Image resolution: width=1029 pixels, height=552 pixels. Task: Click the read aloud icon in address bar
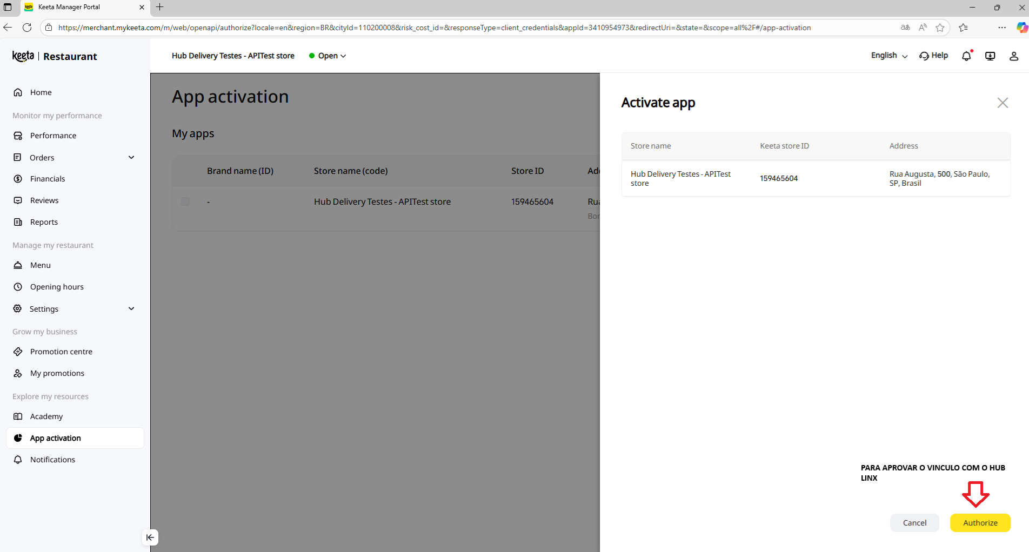point(923,28)
